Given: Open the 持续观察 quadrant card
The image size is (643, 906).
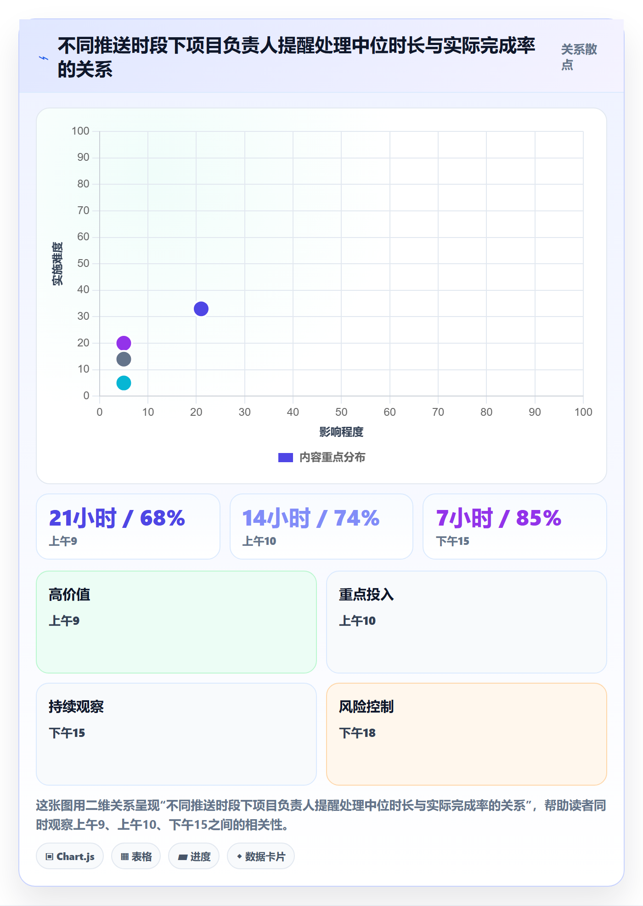Looking at the screenshot, I should 176,734.
